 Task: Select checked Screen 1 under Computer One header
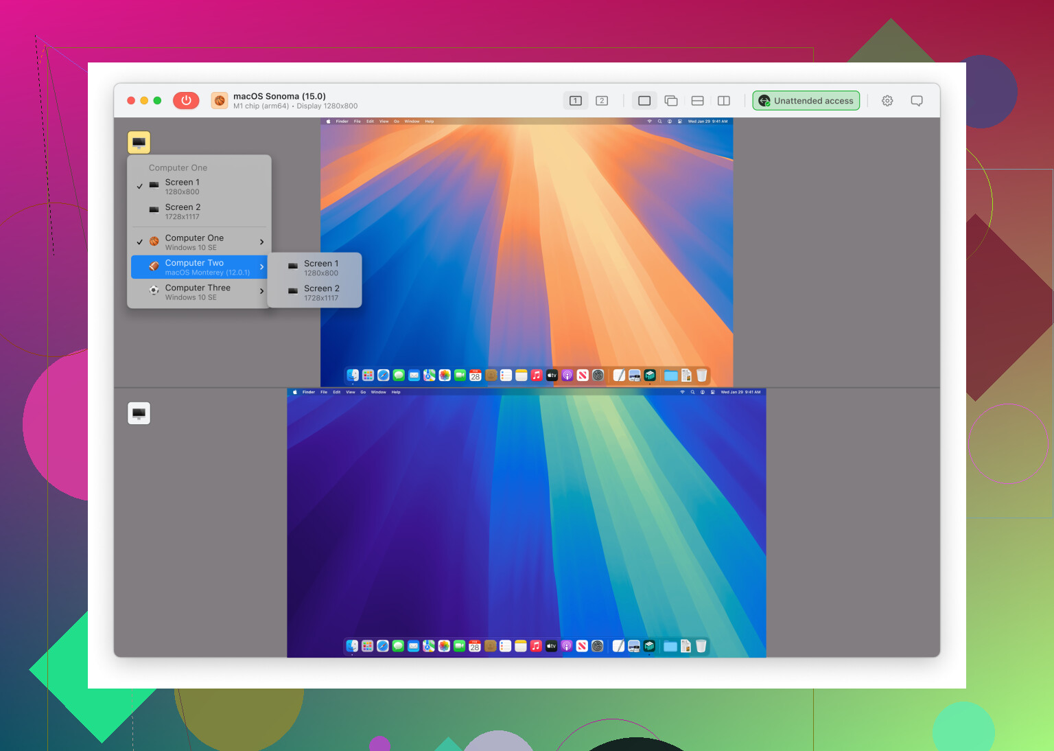pos(199,187)
